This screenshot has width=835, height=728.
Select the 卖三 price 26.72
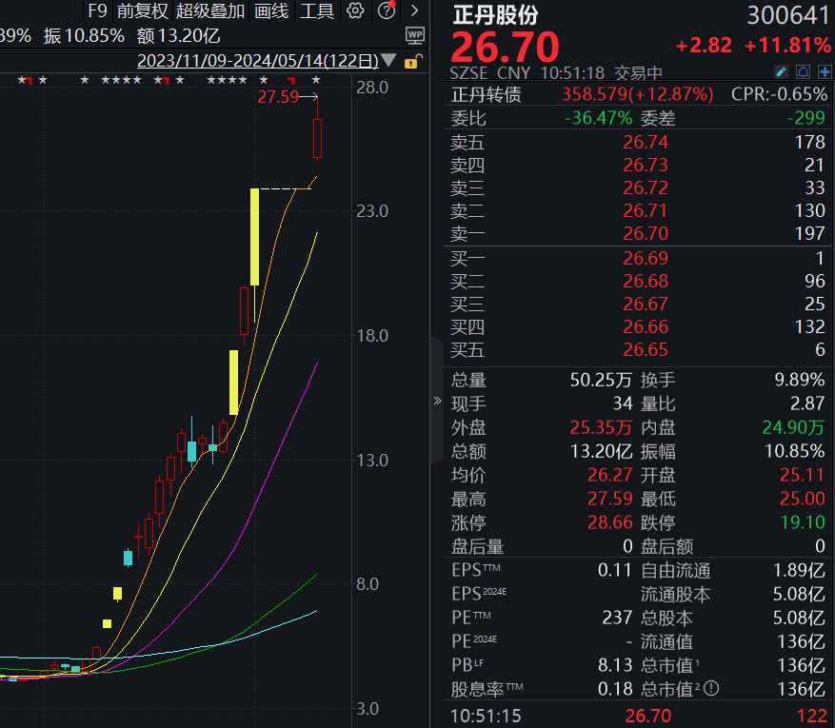point(646,187)
